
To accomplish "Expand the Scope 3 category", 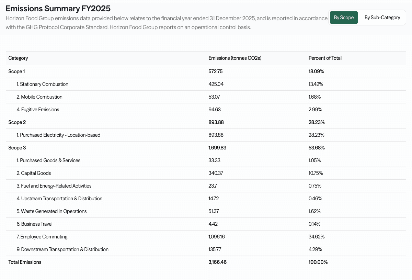I will [17, 147].
